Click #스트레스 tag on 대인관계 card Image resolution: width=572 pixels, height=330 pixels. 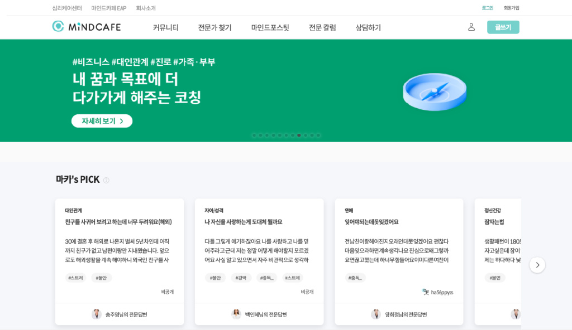click(75, 278)
